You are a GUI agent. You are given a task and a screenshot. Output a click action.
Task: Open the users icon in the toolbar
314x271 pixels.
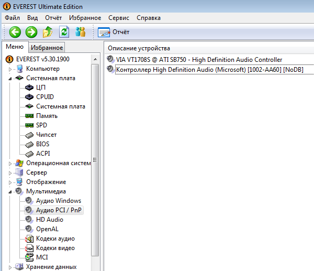click(x=80, y=32)
